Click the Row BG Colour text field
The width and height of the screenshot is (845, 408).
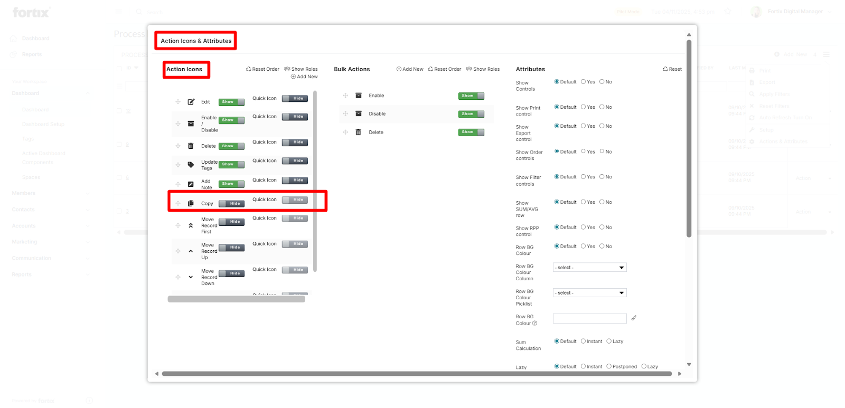[x=589, y=318]
